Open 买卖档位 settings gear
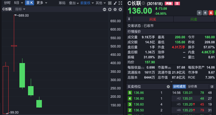The image size is (216, 115). (x=168, y=87)
